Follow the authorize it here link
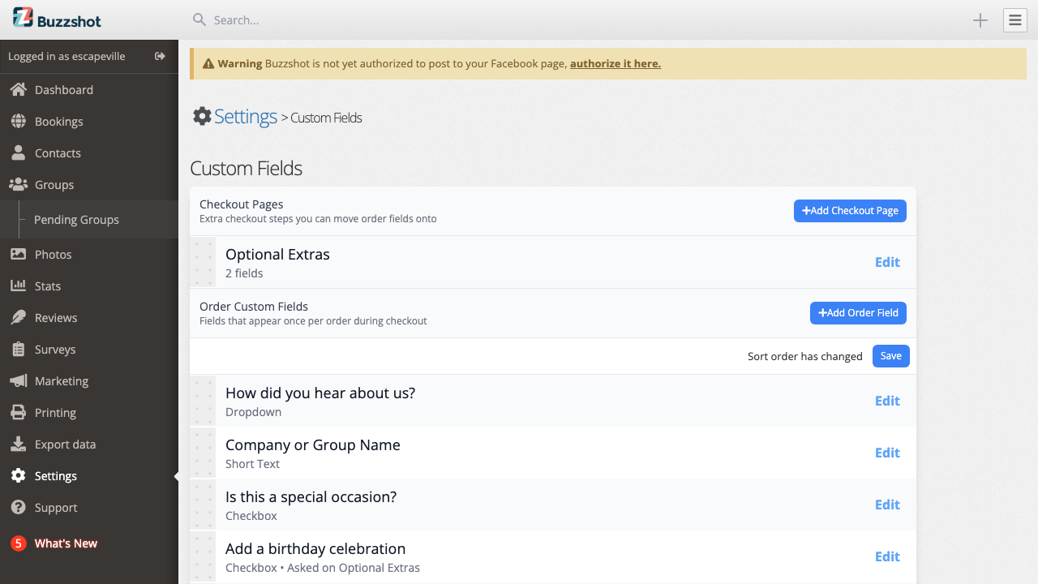The width and height of the screenshot is (1038, 584). (x=615, y=63)
